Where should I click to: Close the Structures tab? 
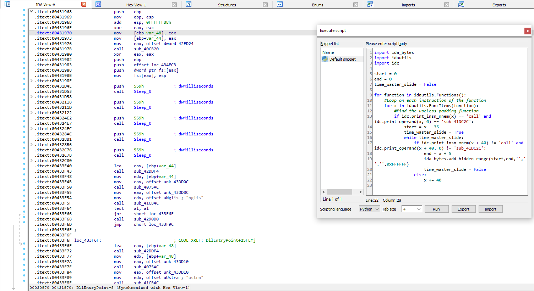[265, 5]
